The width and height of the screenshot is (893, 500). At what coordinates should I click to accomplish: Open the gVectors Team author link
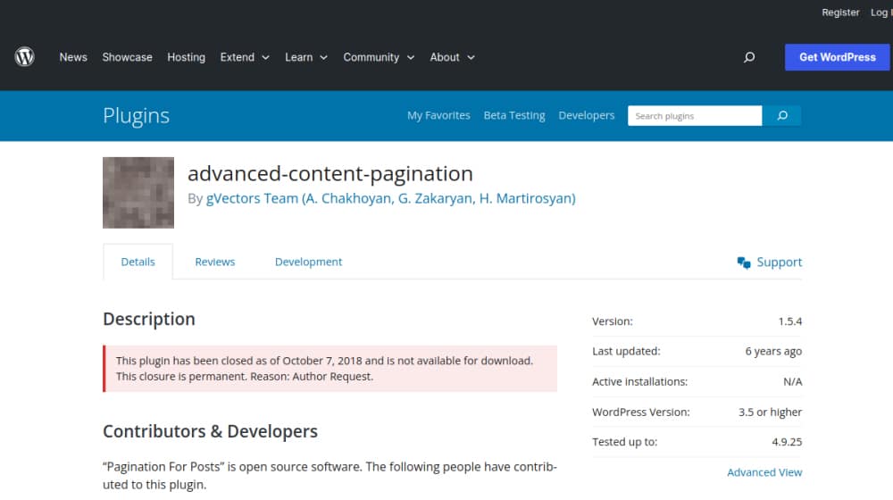391,198
